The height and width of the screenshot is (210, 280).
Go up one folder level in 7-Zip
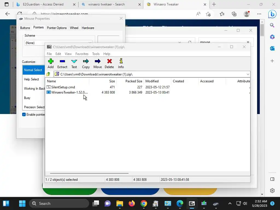(48, 74)
